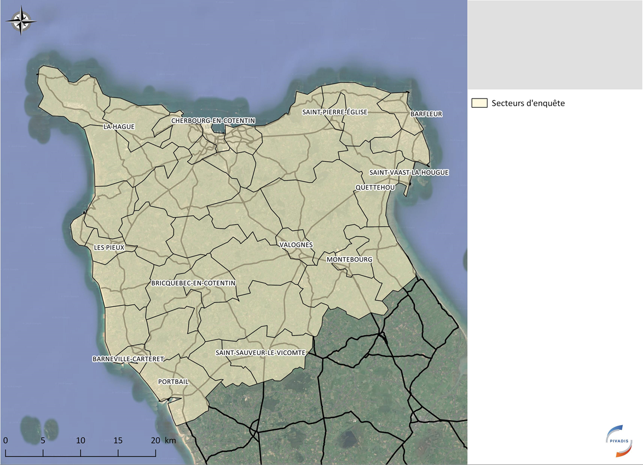This screenshot has width=643, height=465.
Task: Click the 5 mark on the scale bar
Action: (x=43, y=440)
